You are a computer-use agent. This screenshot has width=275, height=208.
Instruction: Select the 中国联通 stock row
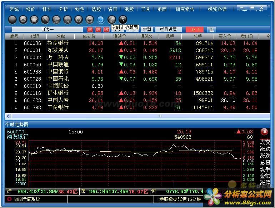(137, 65)
